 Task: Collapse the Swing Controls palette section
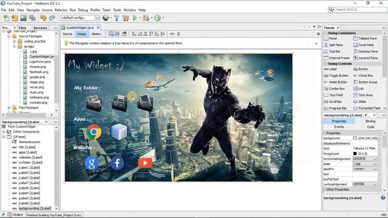pos(326,64)
